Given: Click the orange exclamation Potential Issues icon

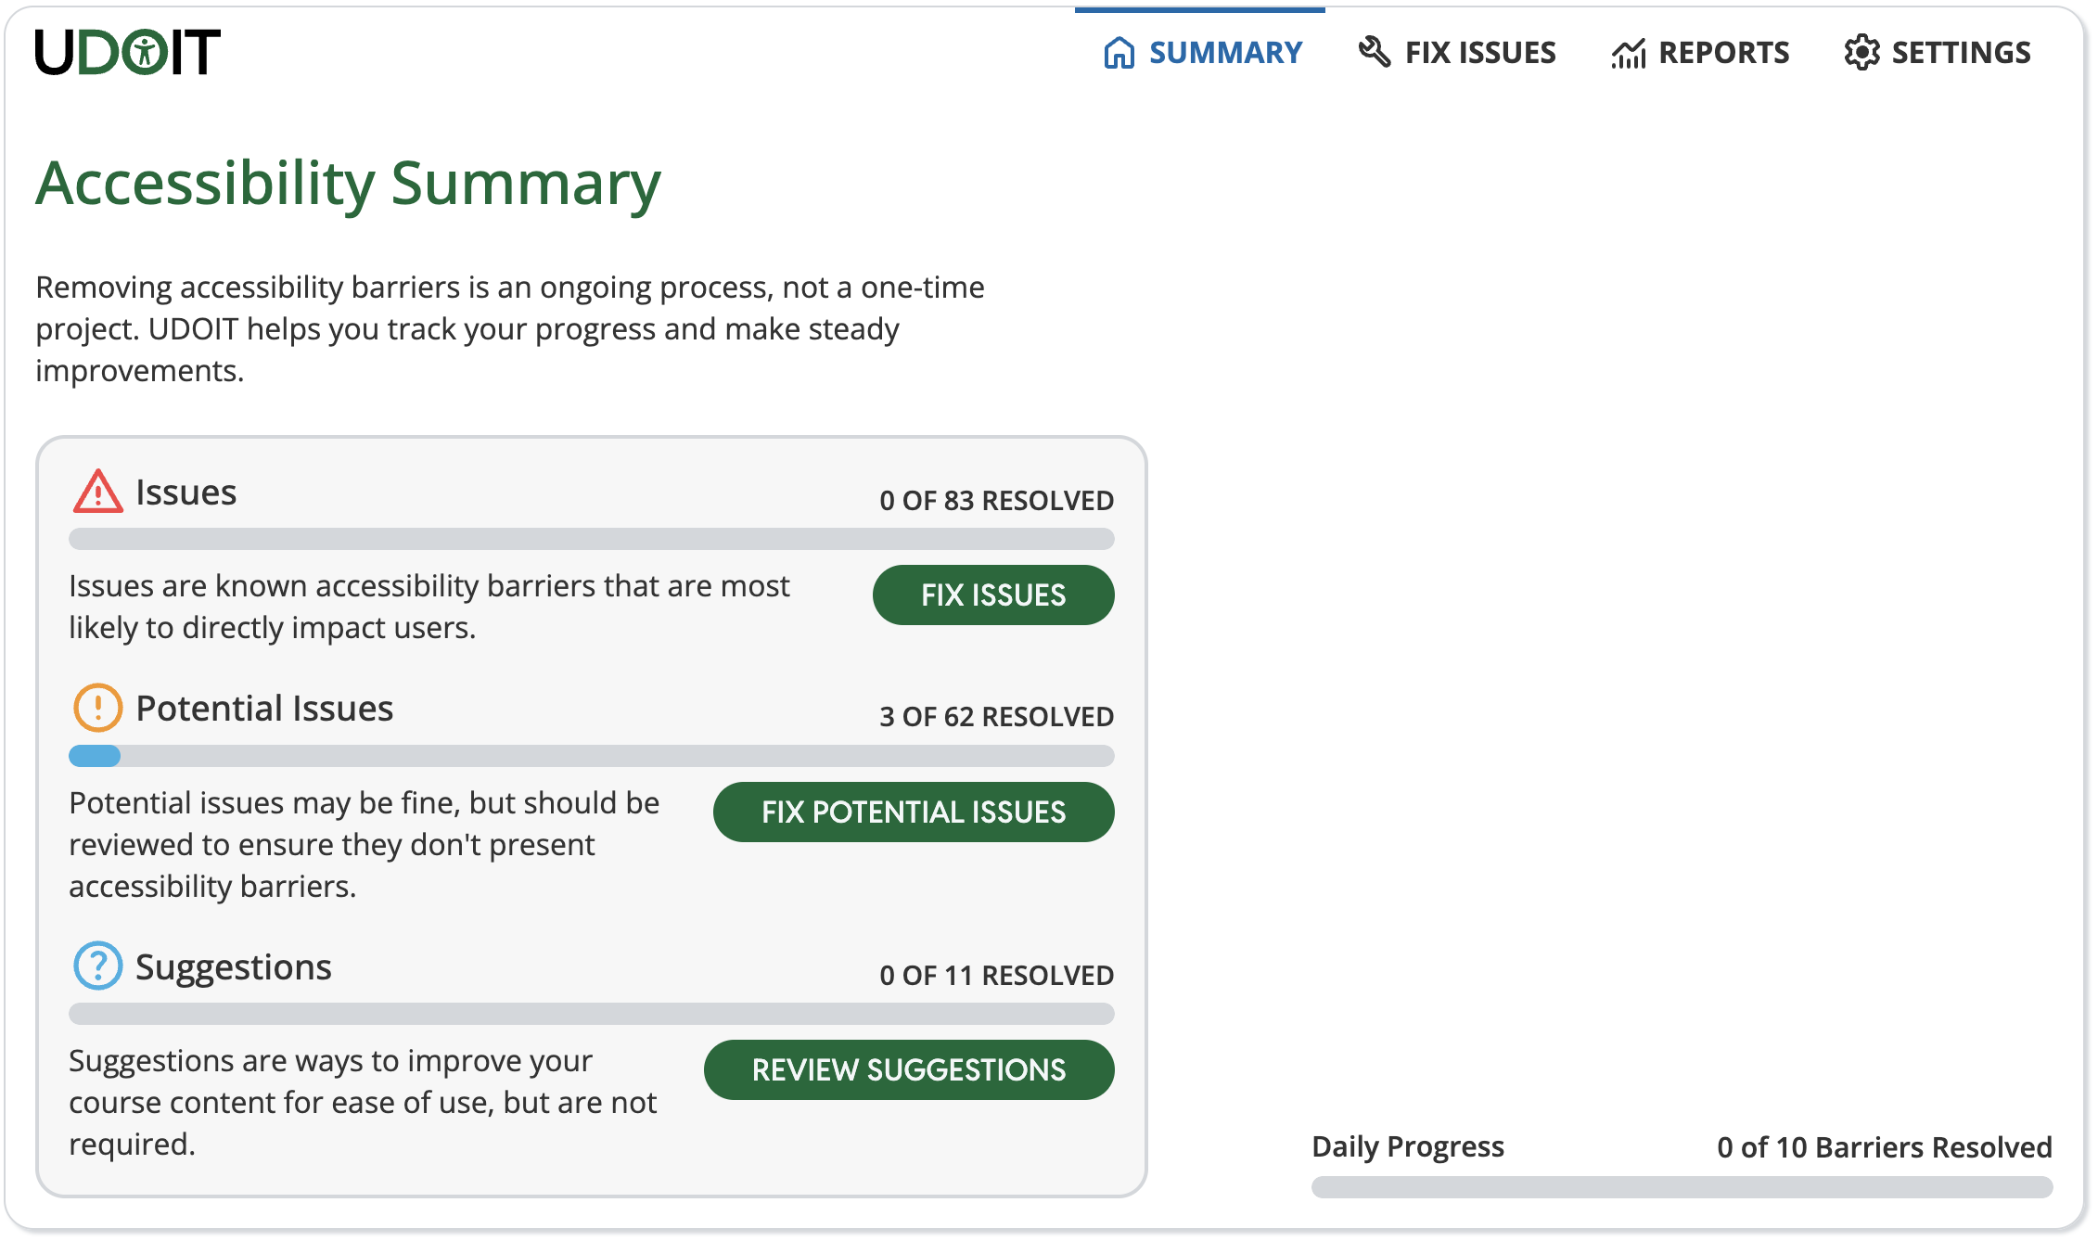Looking at the screenshot, I should point(97,708).
